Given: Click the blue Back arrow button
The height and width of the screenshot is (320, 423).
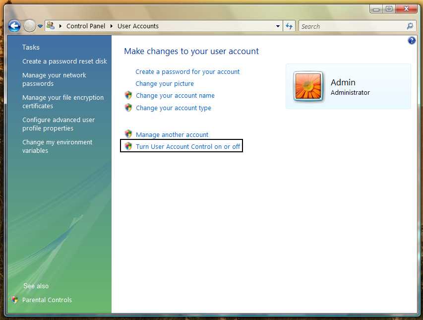Looking at the screenshot, I should pyautogui.click(x=14, y=26).
